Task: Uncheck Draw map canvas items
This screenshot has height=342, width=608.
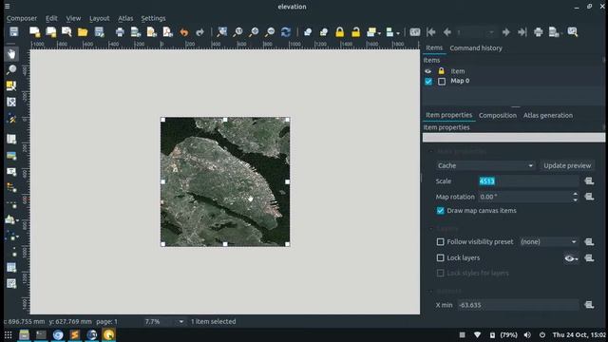Action: [441, 211]
